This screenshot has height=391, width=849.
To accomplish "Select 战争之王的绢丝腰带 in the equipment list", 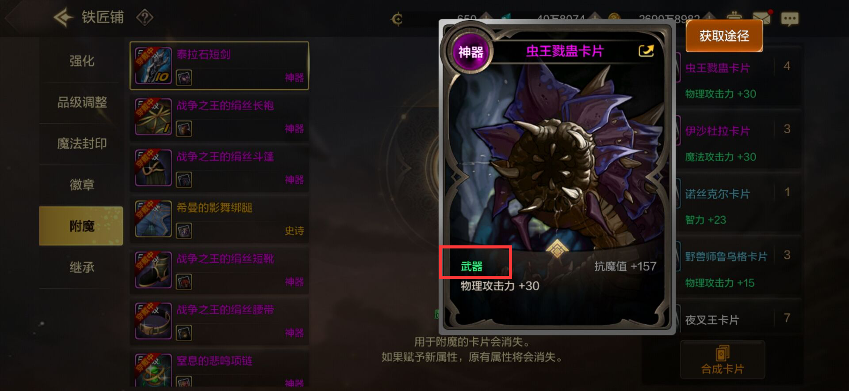I will [219, 321].
